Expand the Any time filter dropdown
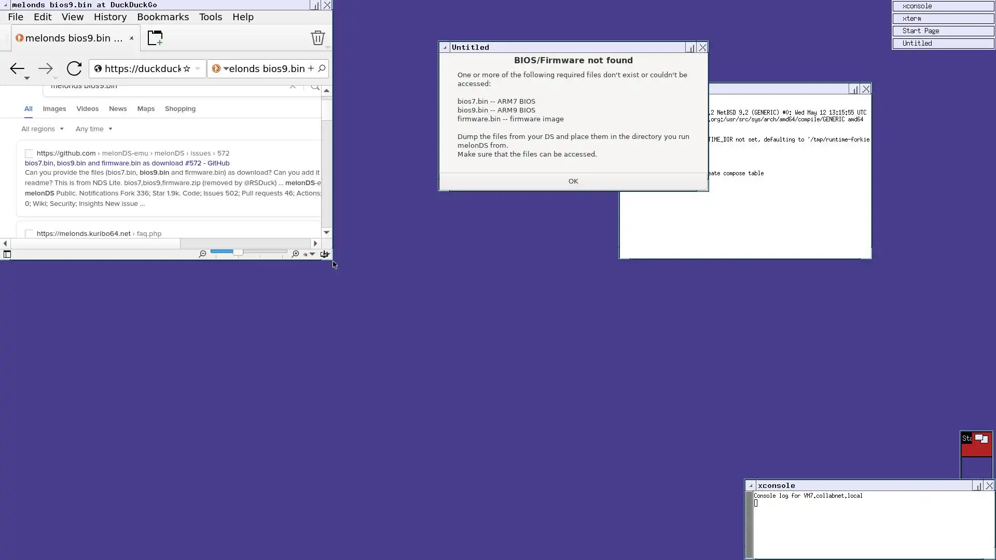Screen dimensions: 996x560 (94, 129)
